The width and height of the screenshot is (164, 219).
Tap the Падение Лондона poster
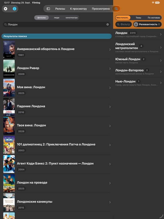pyautogui.click(x=9, y=107)
